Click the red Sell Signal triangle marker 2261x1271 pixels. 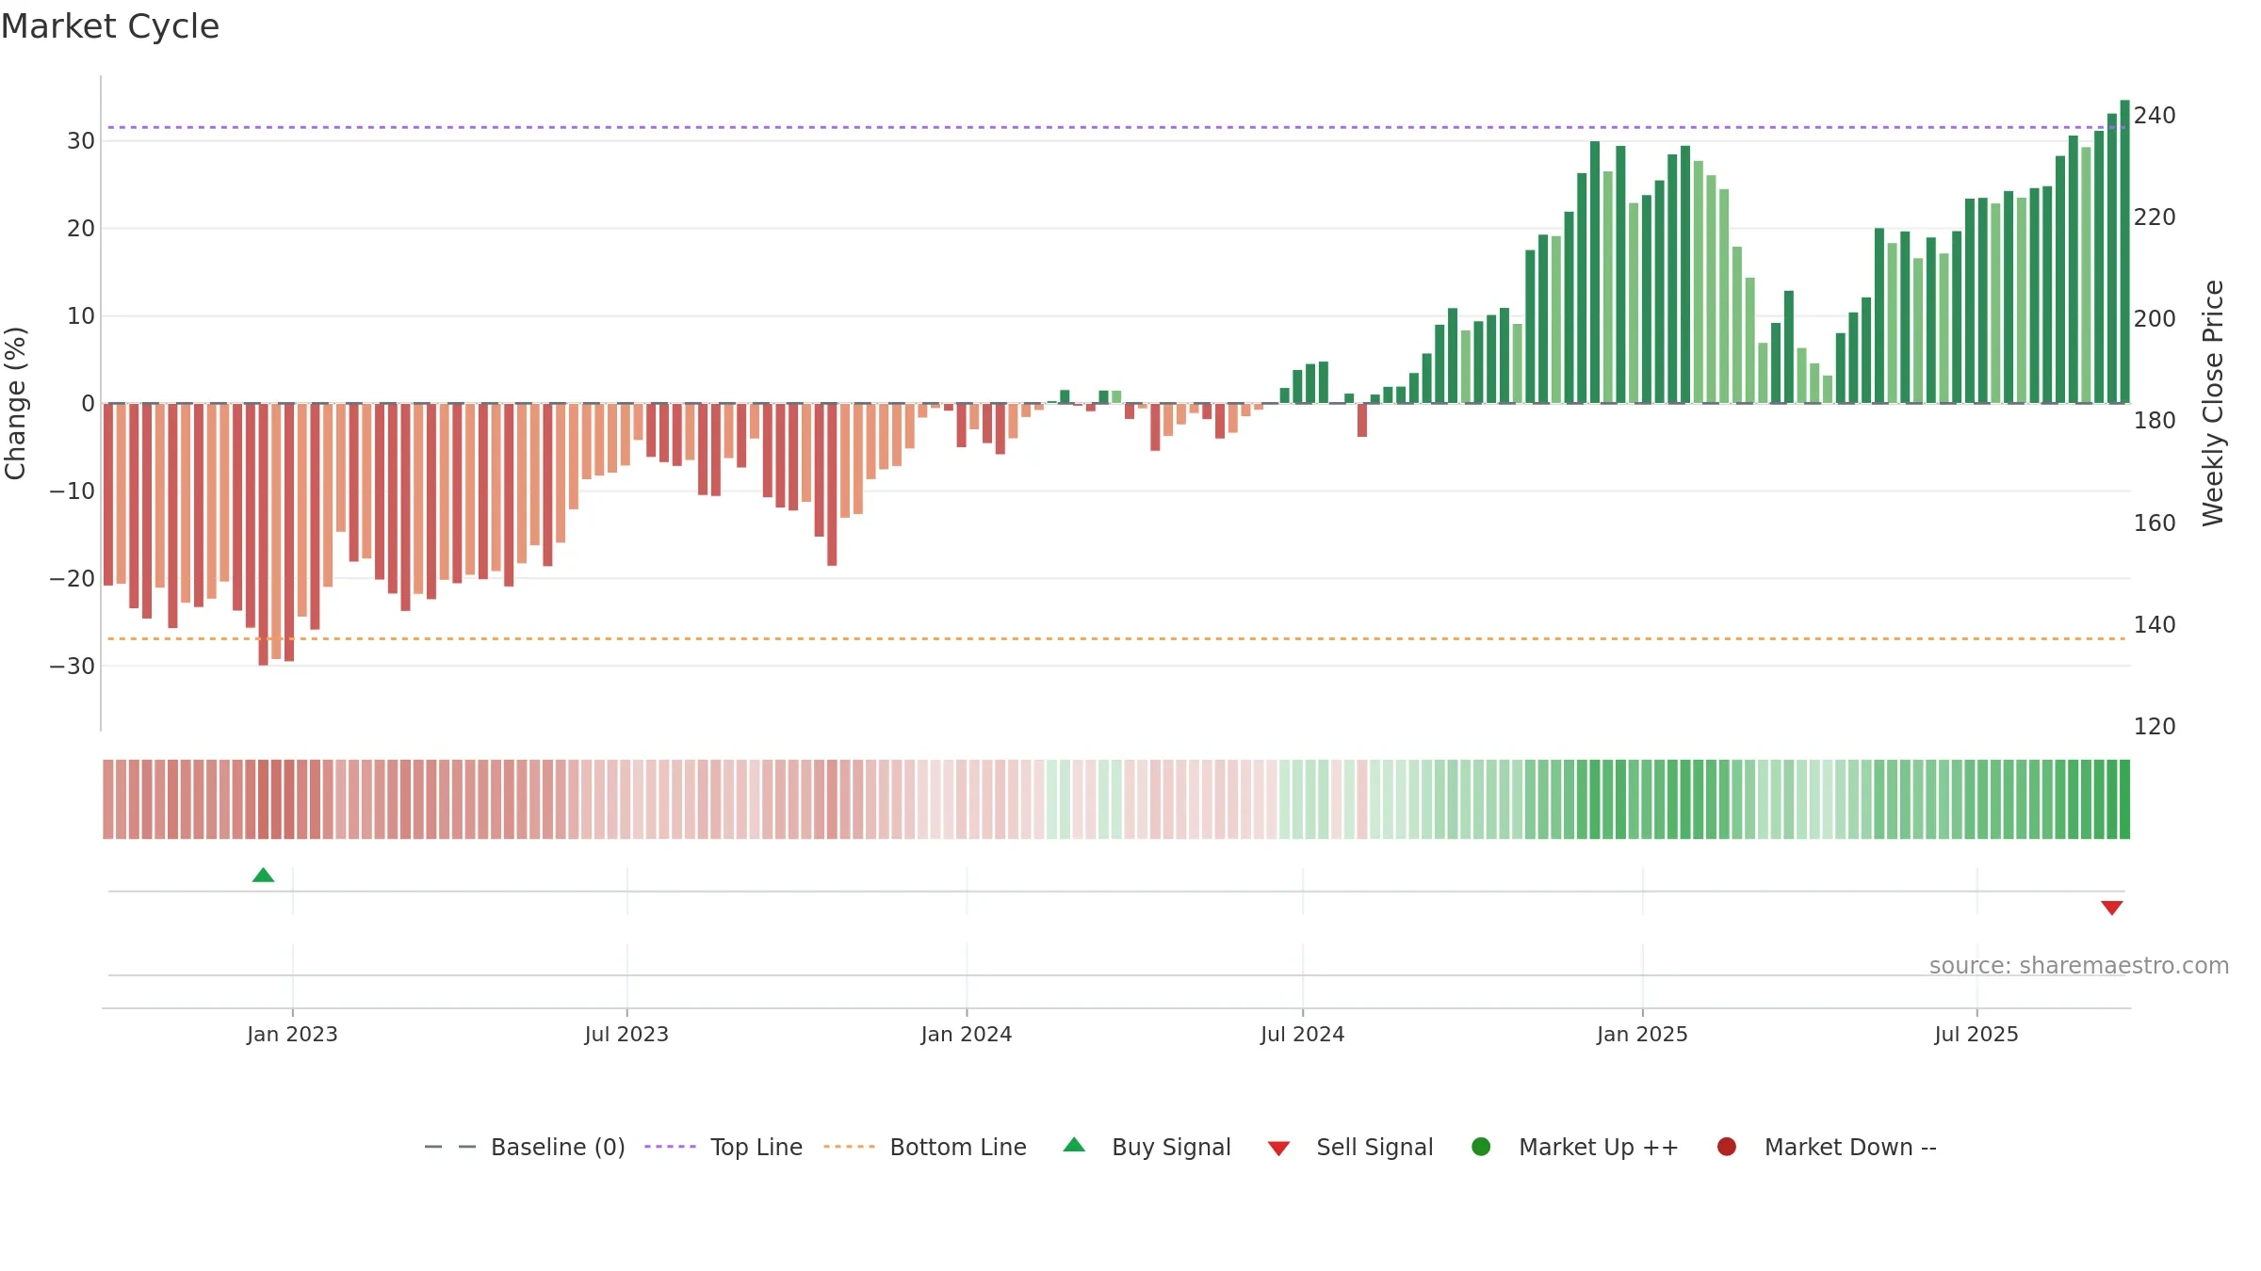tap(2112, 908)
